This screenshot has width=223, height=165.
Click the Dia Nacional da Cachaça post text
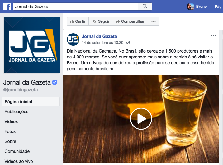[x=140, y=60]
